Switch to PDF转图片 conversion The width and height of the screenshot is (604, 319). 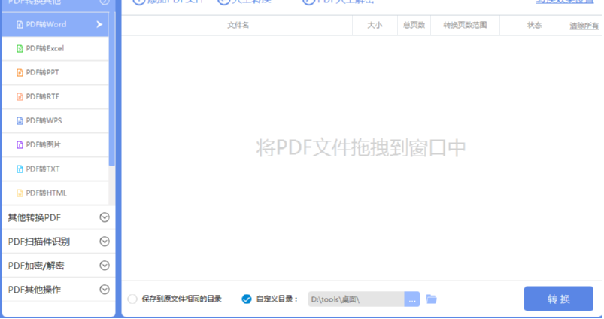point(56,145)
